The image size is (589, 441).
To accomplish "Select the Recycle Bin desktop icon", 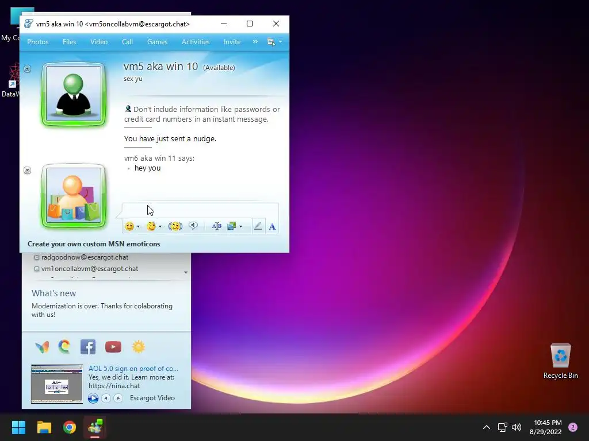I will (x=560, y=361).
